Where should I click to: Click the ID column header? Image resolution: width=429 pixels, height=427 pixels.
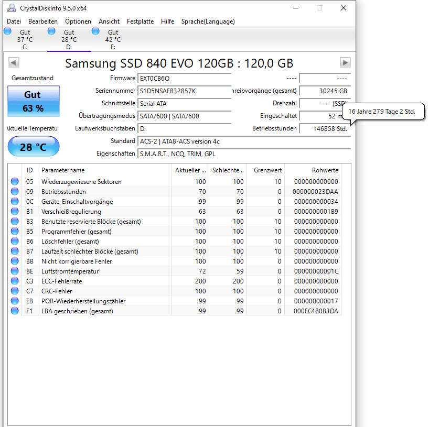(x=29, y=170)
